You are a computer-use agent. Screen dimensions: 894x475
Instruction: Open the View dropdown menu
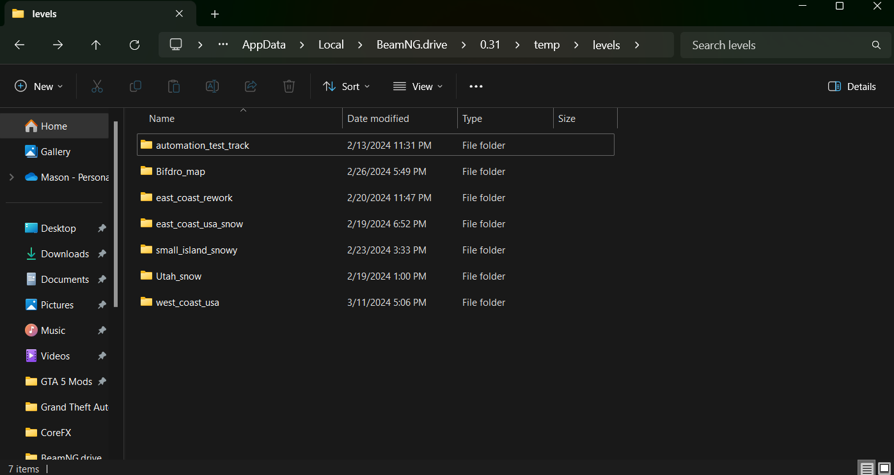(x=418, y=86)
